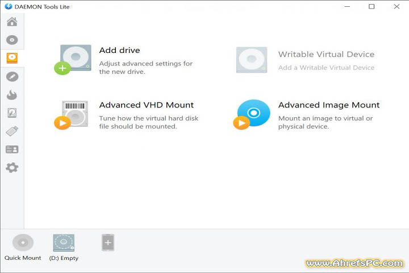Open Settings gear in sidebar
This screenshot has height=273, width=409.
pyautogui.click(x=12, y=168)
